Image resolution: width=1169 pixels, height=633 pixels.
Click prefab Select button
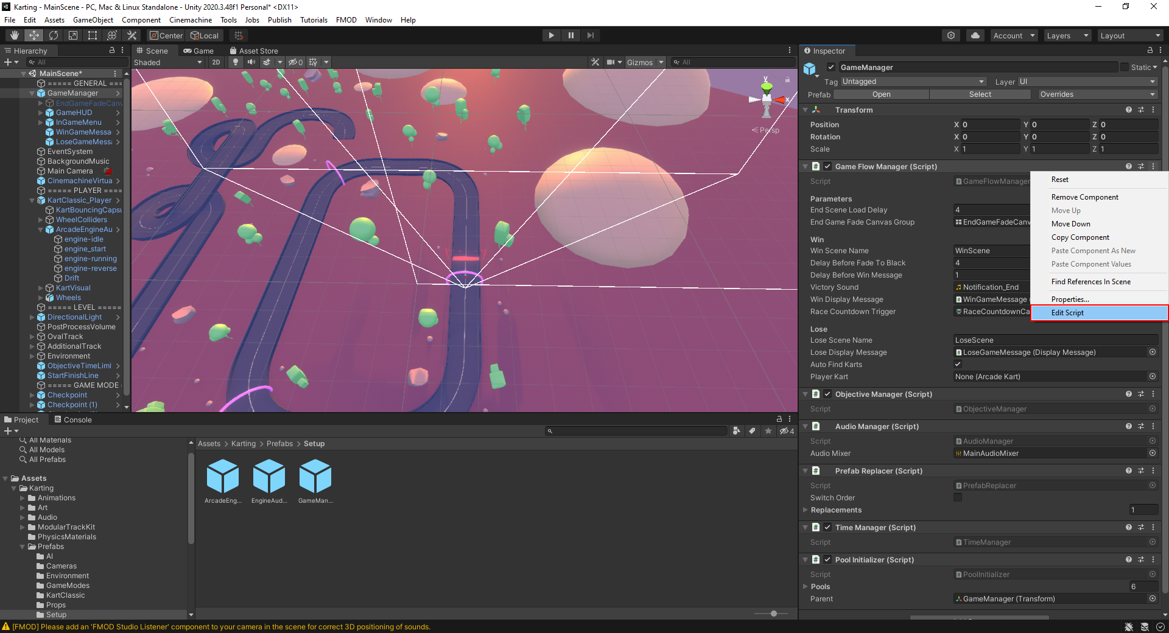click(980, 94)
